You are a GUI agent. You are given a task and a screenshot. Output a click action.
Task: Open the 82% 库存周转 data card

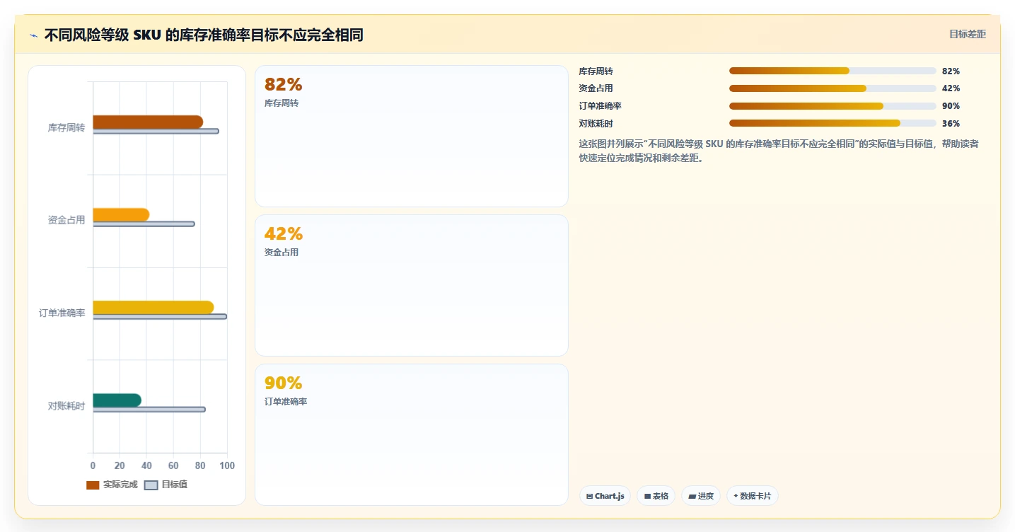[x=412, y=136]
